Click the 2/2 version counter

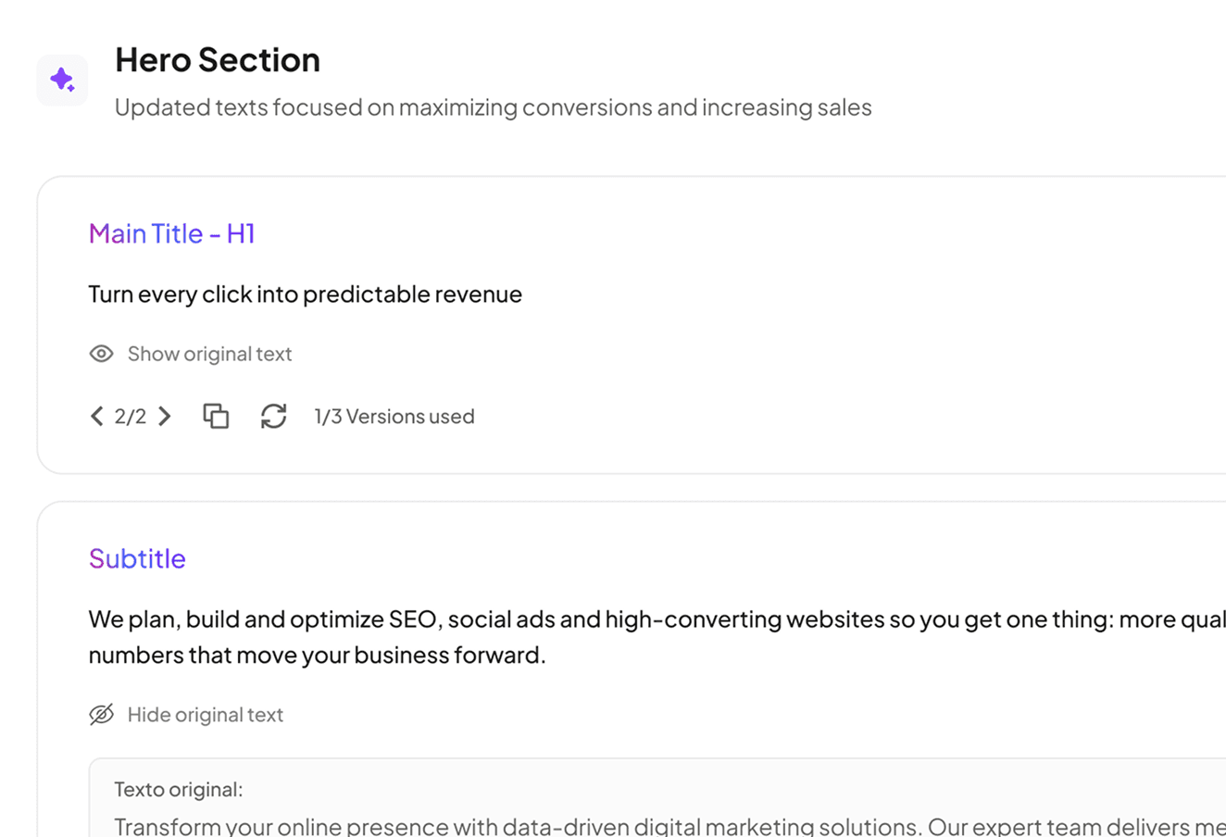131,416
